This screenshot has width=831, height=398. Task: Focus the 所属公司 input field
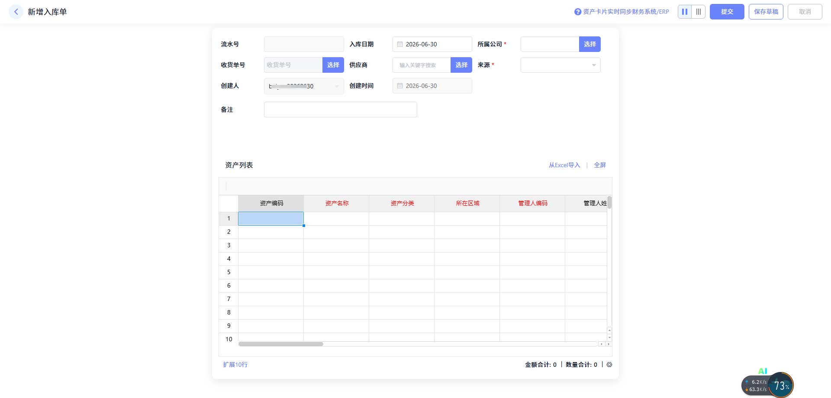(x=550, y=44)
